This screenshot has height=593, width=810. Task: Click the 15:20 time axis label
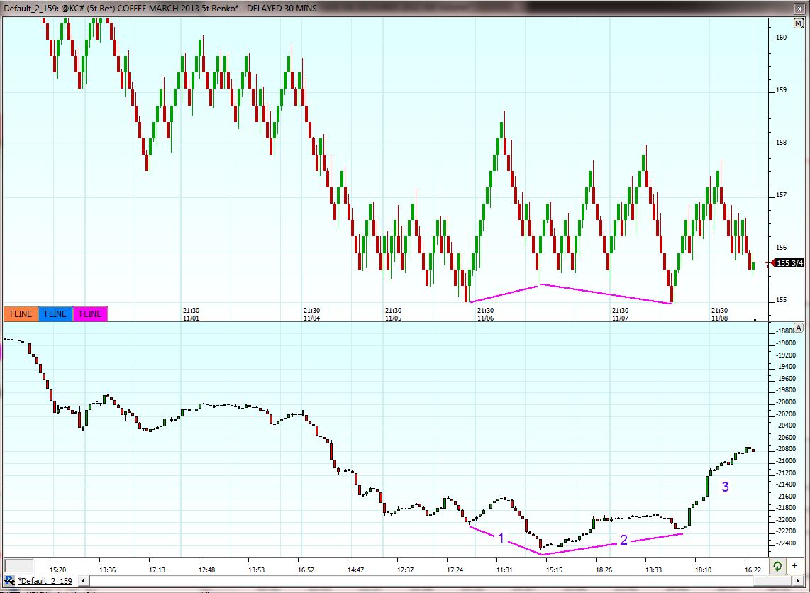pos(57,570)
